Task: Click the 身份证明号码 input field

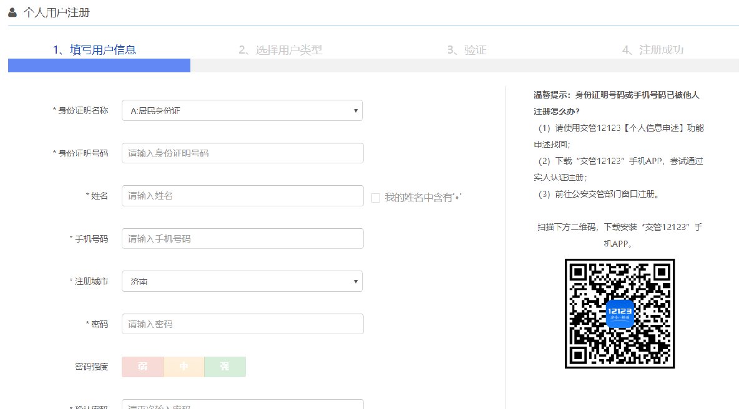Action: coord(242,153)
